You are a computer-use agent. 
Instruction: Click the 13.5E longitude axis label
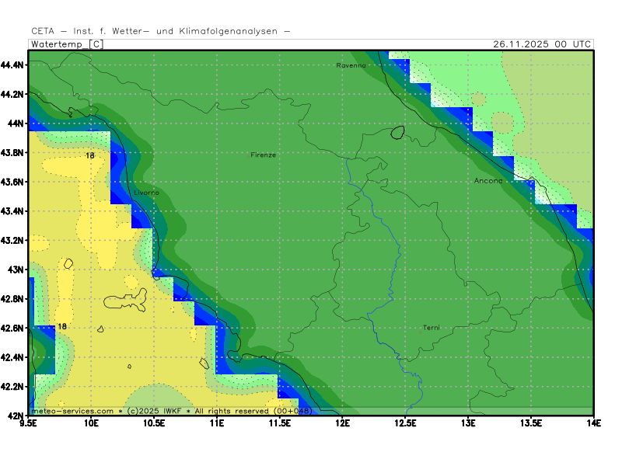(530, 423)
